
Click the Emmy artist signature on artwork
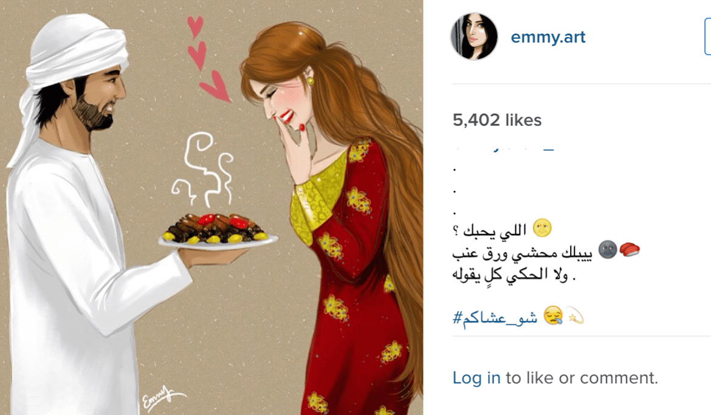click(163, 398)
